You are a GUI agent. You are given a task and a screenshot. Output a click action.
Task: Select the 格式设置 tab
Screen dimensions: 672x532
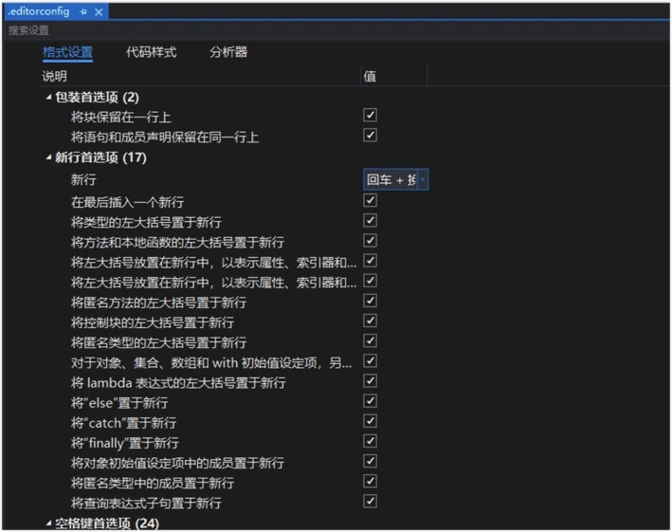pos(67,52)
